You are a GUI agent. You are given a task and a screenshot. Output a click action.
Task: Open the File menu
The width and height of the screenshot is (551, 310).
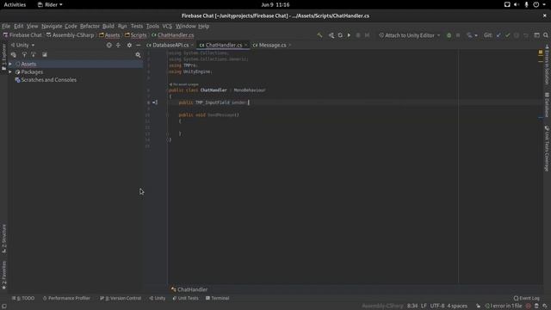tap(6, 26)
